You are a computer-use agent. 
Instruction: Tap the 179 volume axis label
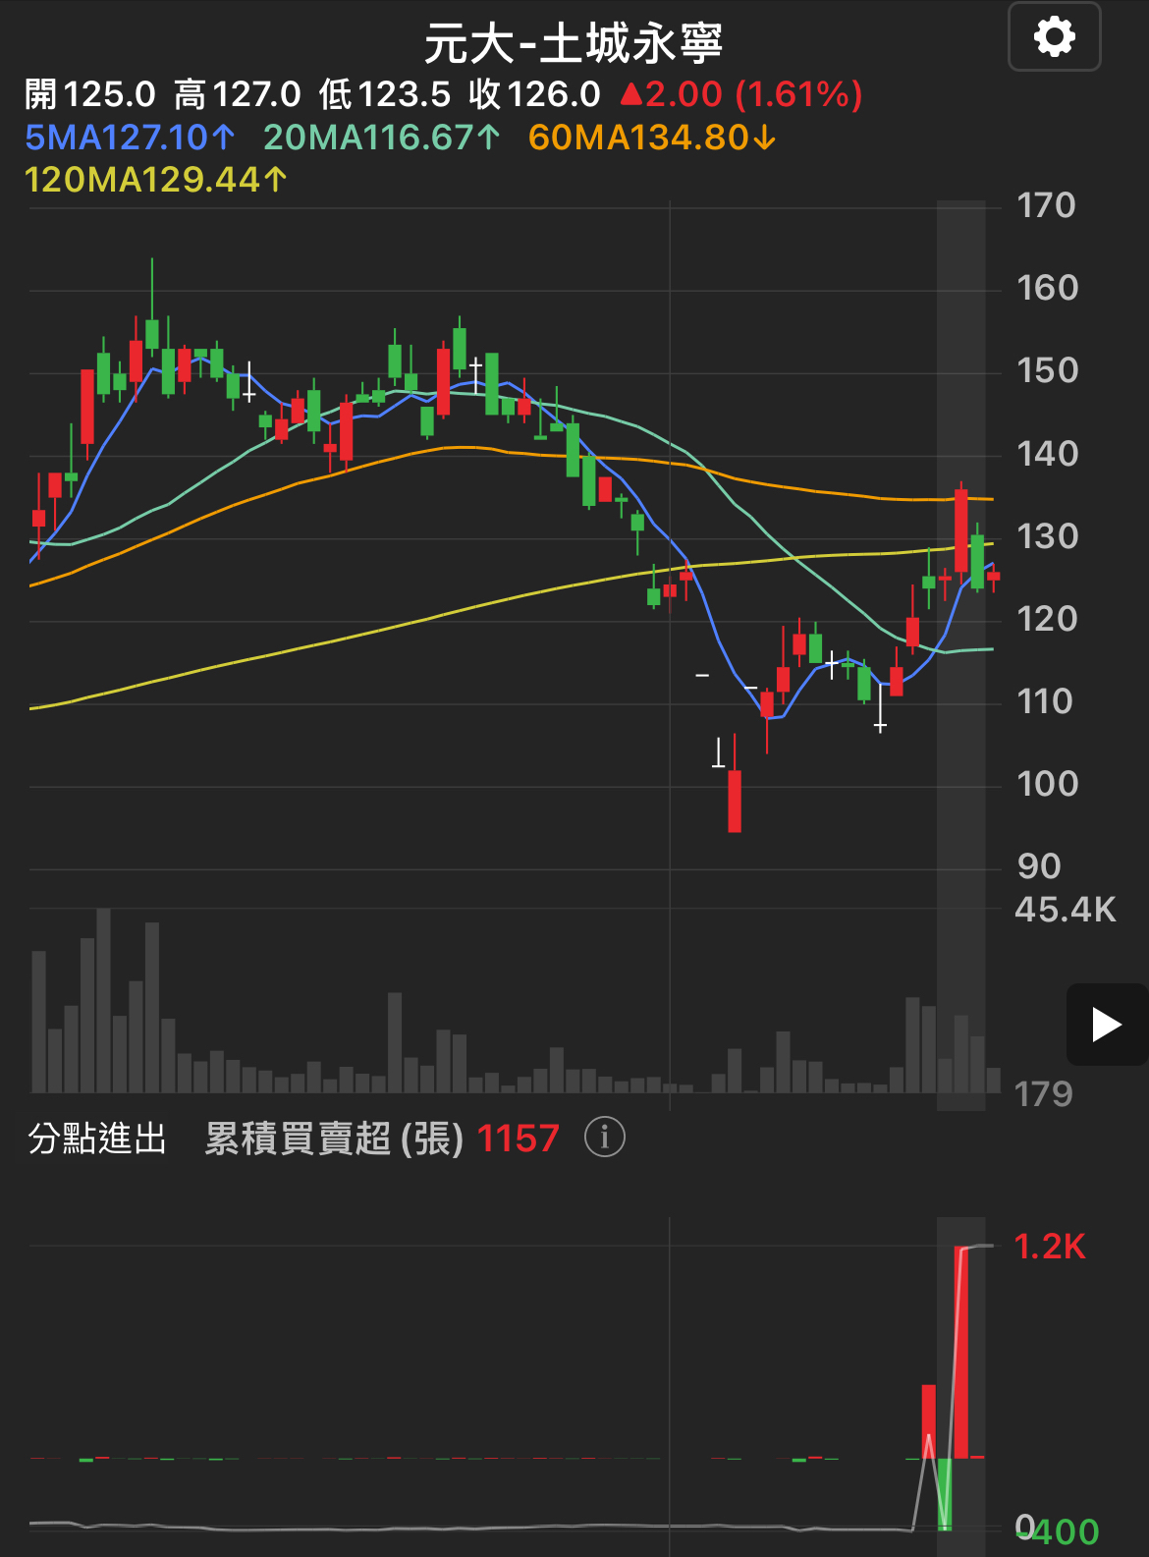pos(1044,1094)
